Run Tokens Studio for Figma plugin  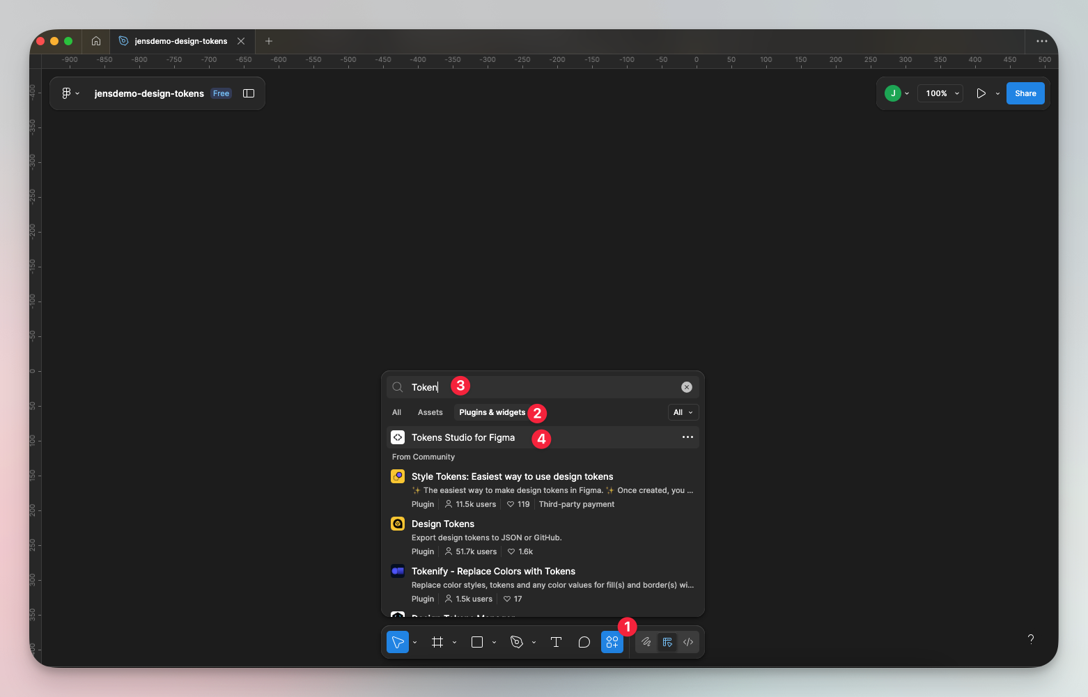[543, 437]
